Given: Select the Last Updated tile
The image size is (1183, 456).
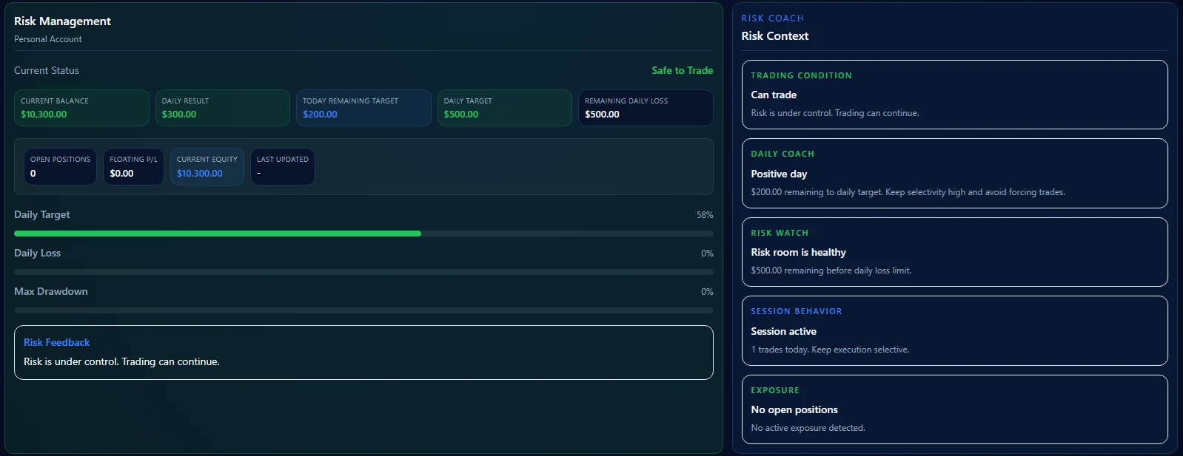Looking at the screenshot, I should point(283,166).
